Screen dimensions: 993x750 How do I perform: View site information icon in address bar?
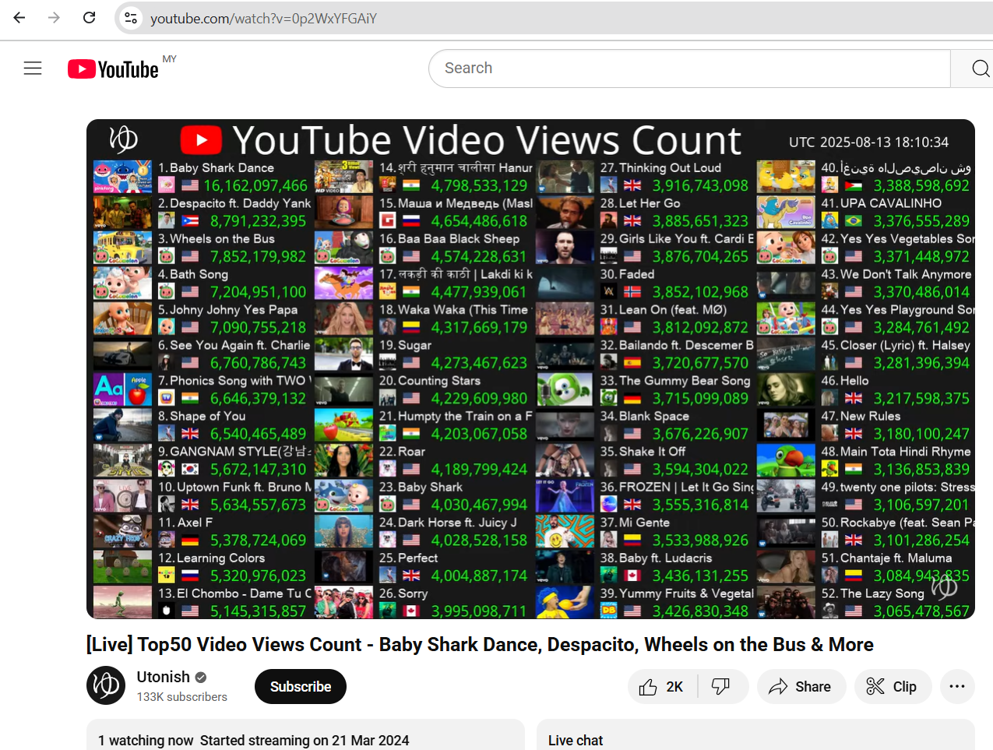[131, 18]
